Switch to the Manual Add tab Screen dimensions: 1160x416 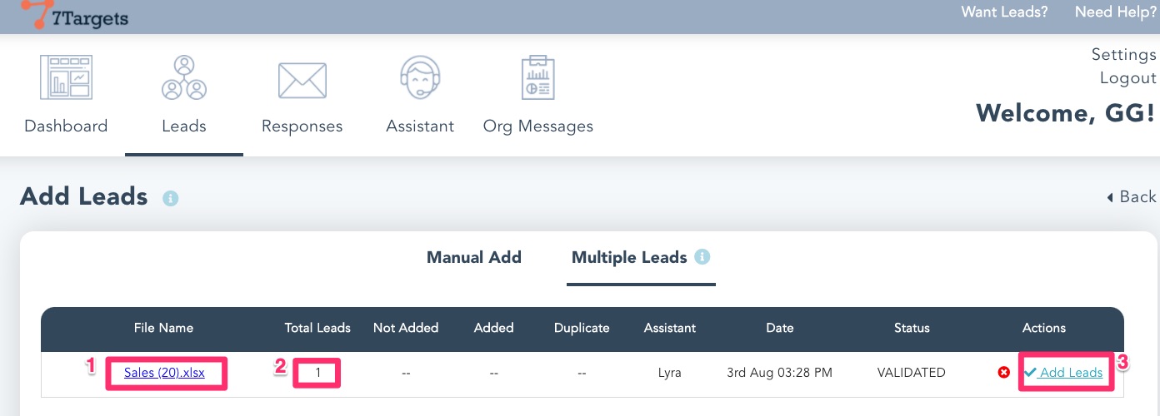[x=473, y=258]
